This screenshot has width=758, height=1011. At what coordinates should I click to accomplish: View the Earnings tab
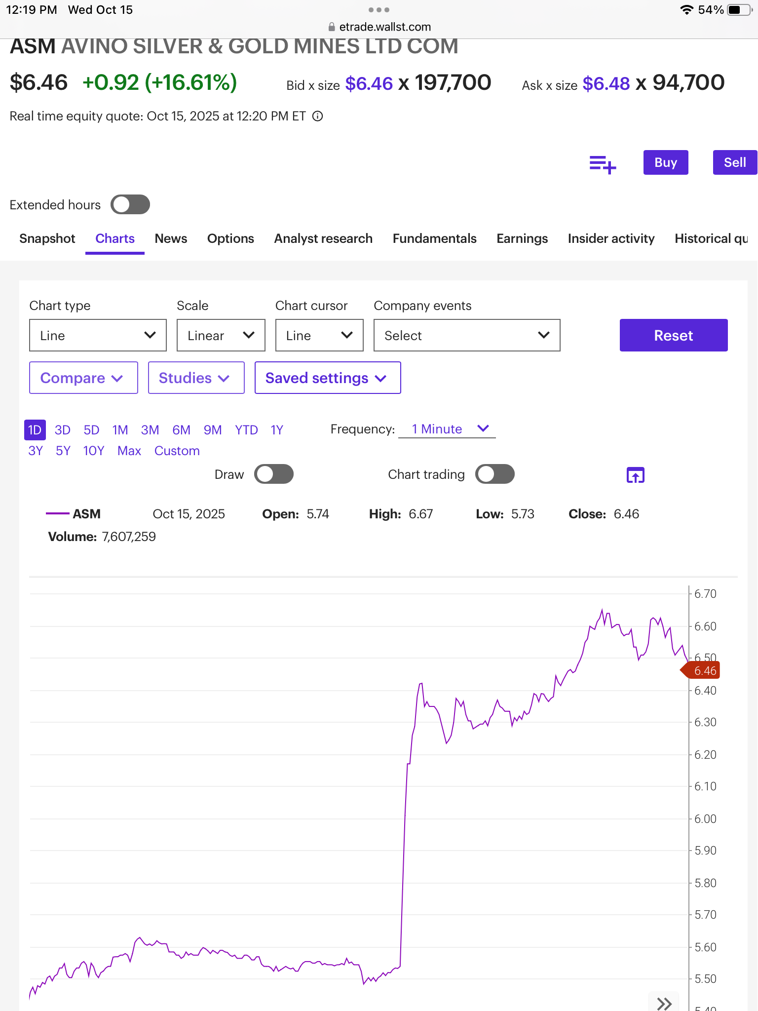point(522,238)
